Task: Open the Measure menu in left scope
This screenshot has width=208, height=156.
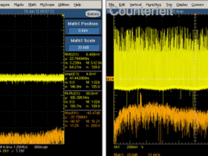Action: pyautogui.click(x=4, y=5)
